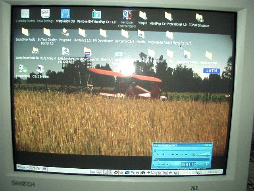Viewport: 254px width, 191px height.
Task: Select the TCP/IP Shadows folder icon
Action: coord(200,18)
